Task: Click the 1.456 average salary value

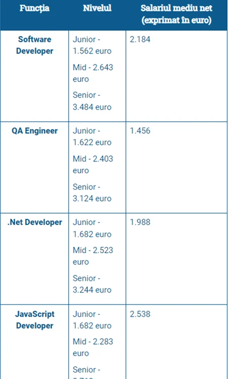Action: point(140,131)
